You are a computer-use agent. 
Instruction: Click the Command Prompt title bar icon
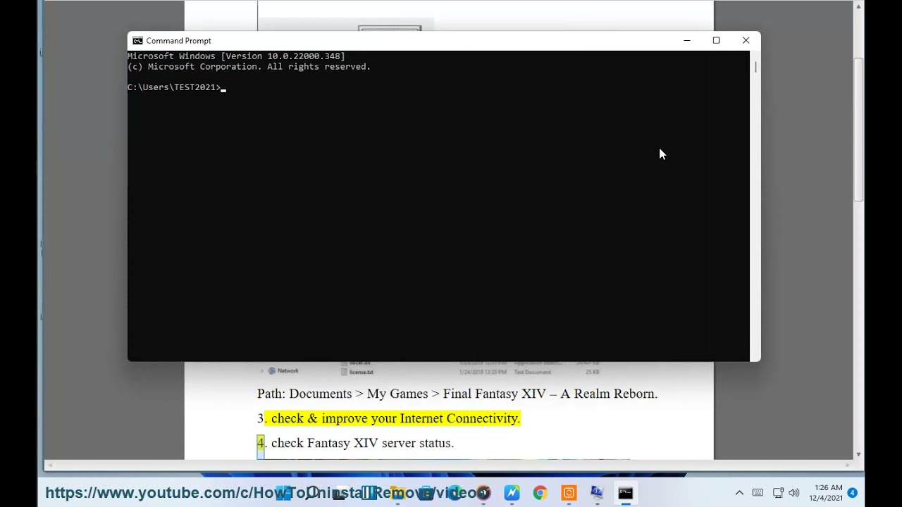tap(137, 41)
